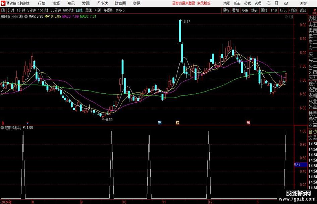317x204 pixels.
Task: Open the 市场 menu
Action: pos(56,3)
